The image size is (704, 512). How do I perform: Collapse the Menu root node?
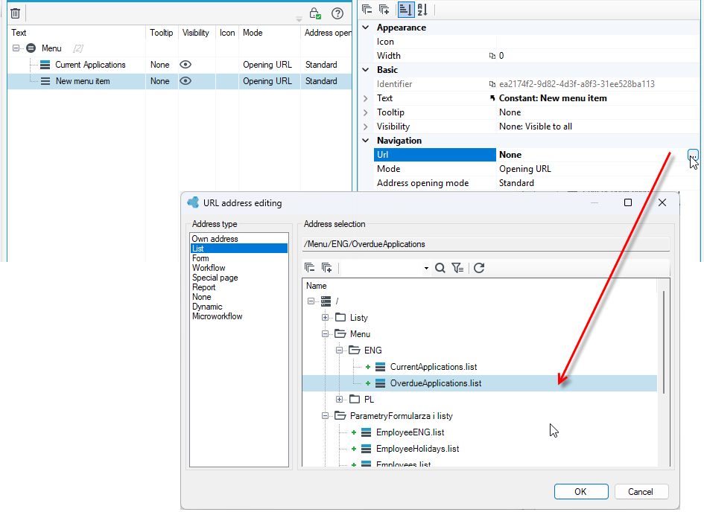(x=16, y=48)
